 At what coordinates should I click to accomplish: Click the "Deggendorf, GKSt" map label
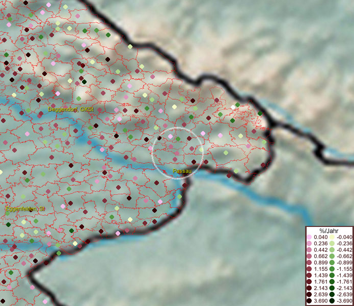tap(71, 109)
